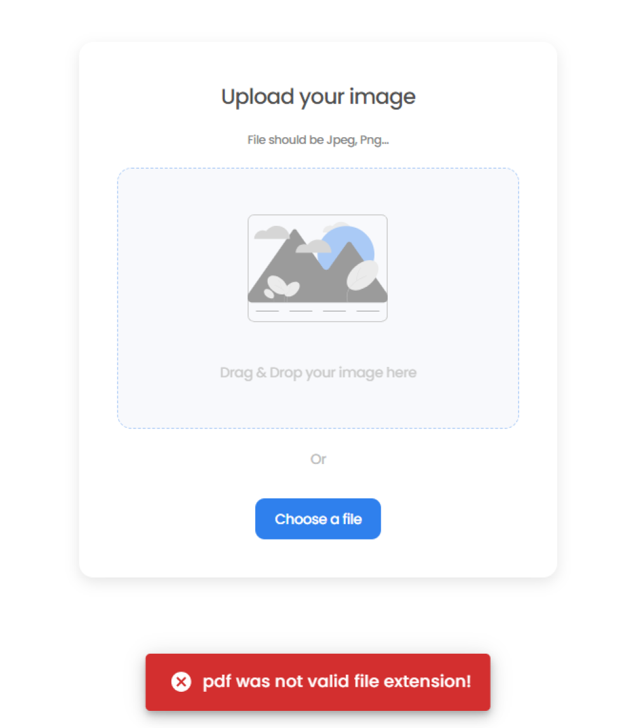Click the white leaf on right mountain
Image resolution: width=622 pixels, height=728 pixels.
coord(362,275)
